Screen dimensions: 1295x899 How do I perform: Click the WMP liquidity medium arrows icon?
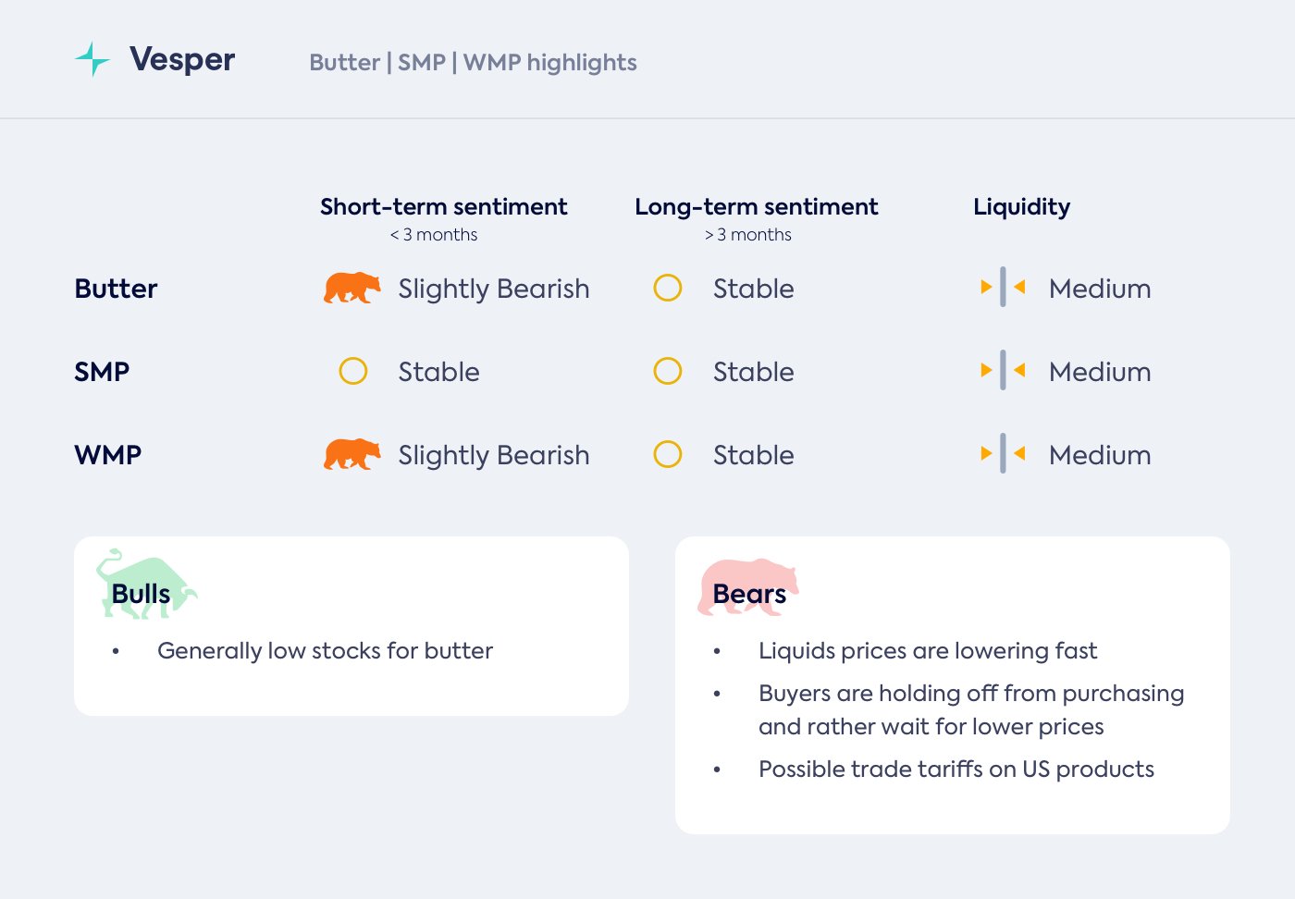pyautogui.click(x=1003, y=454)
